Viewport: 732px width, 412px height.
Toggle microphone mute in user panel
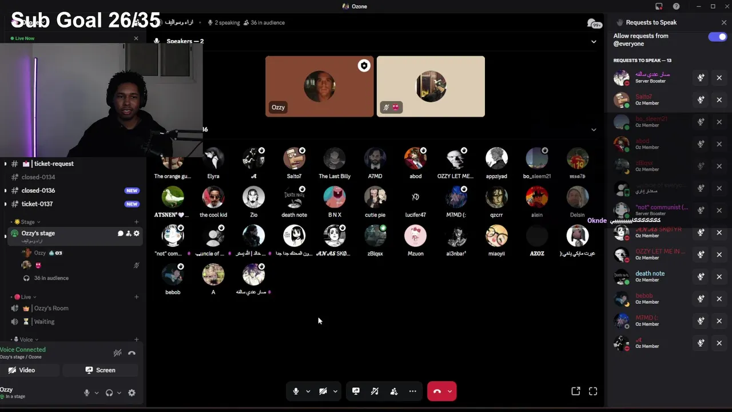tap(87, 393)
